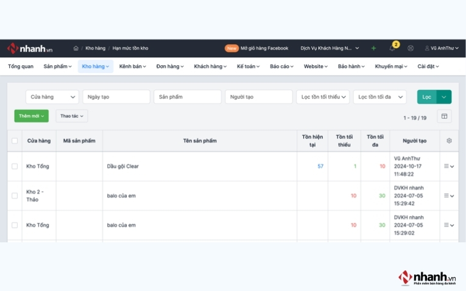Click the Lọc filter button
466x291 pixels.
pyautogui.click(x=426, y=97)
